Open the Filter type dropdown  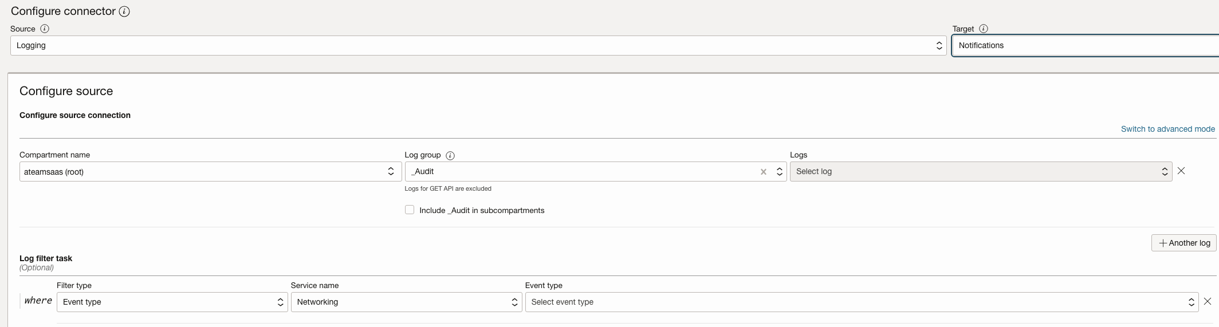[172, 302]
